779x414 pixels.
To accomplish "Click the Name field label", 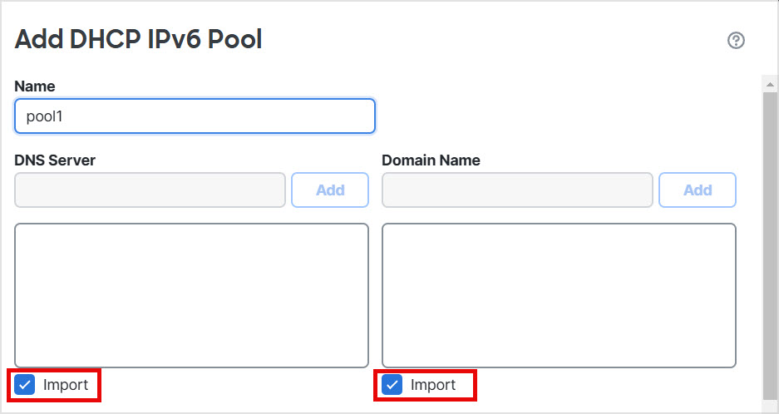I will pos(35,86).
